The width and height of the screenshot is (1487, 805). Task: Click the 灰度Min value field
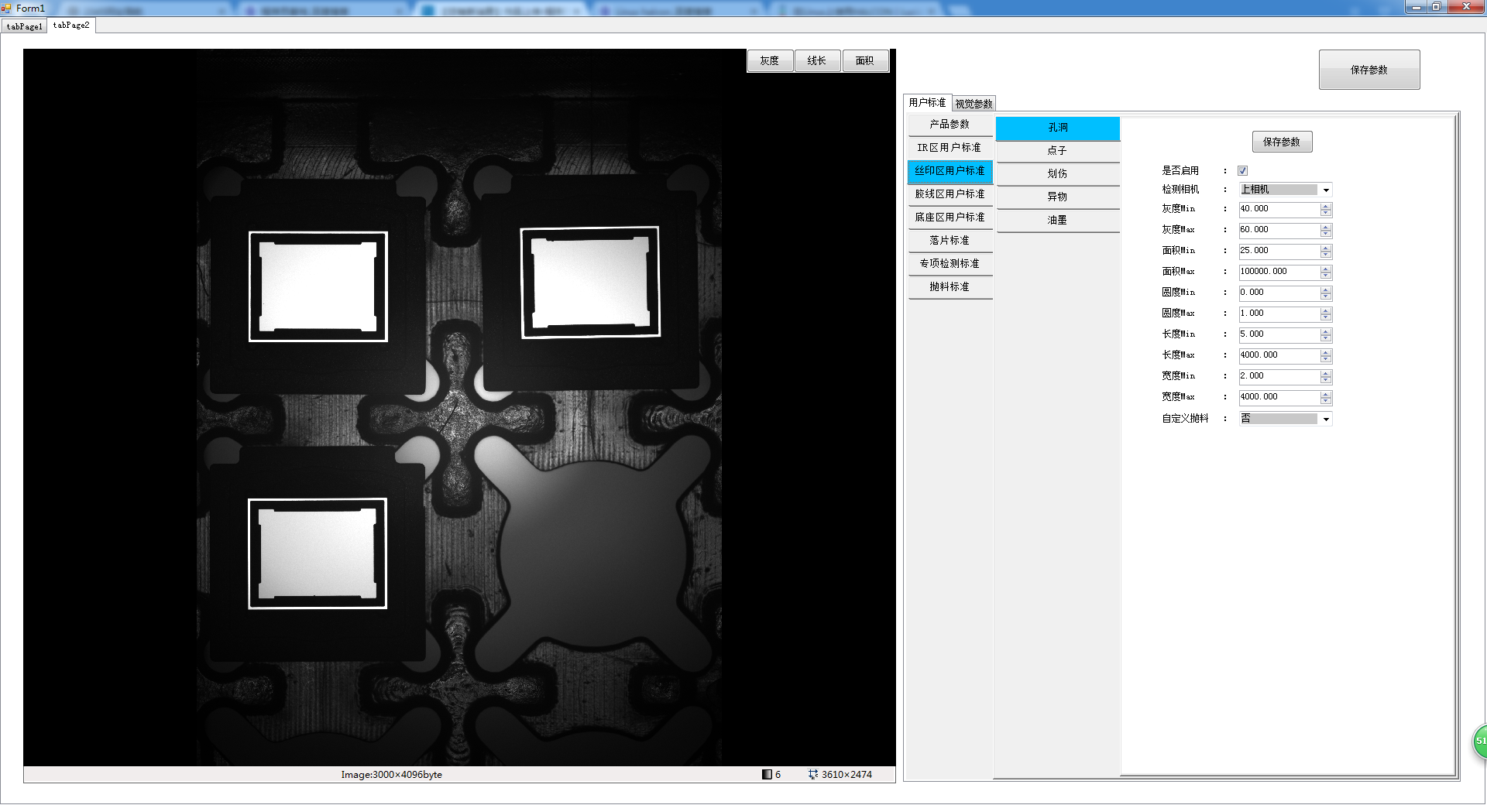click(x=1279, y=209)
